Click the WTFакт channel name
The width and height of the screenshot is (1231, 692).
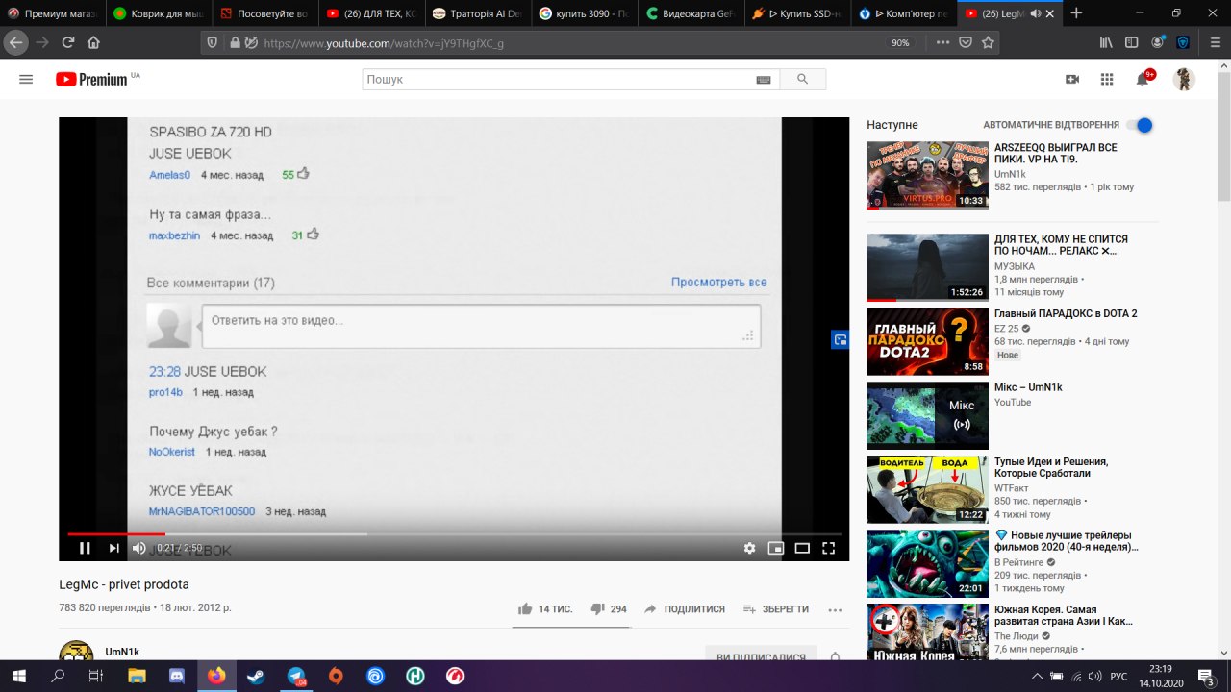pyautogui.click(x=1011, y=488)
